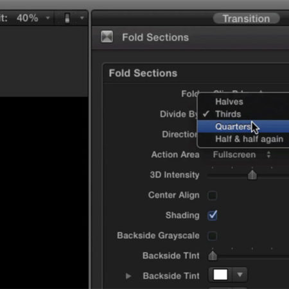Open dropdown arrow beside channel icon
The image size is (289, 289).
[82, 18]
